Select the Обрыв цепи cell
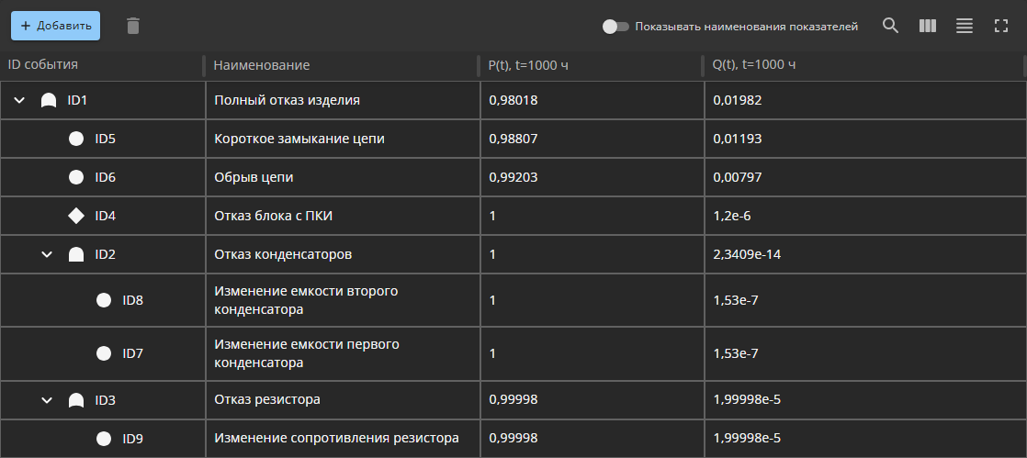Screen dimensions: 1027x458 [x=344, y=177]
